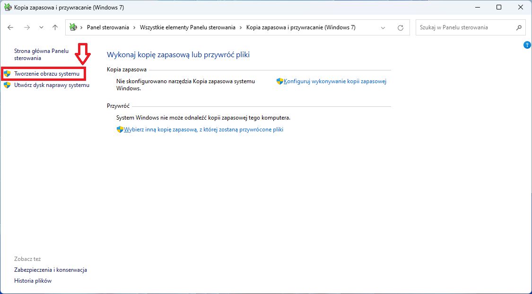This screenshot has width=532, height=294.
Task: Click shield icon beside Utwórz dysk naprawy systemu
Action: coord(7,85)
